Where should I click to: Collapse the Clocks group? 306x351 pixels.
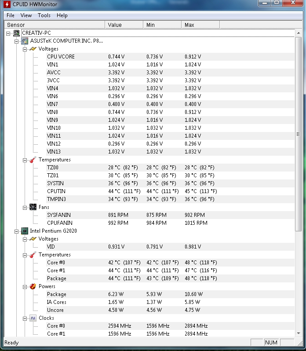point(25,318)
